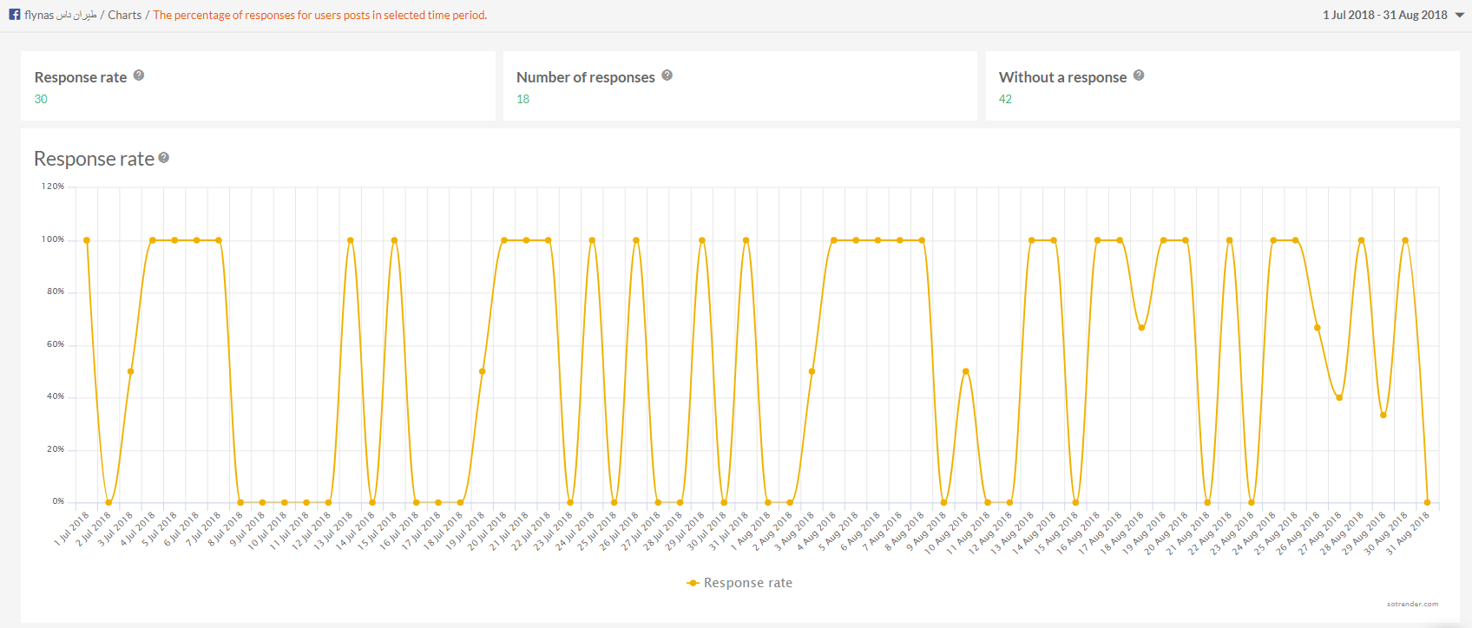Select the 1 Jul 2018 data point
This screenshot has height=628, width=1472.
87,240
